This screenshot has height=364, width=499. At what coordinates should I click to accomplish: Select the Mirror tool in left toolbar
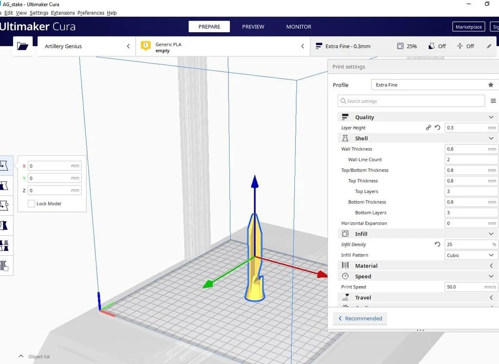tap(4, 226)
